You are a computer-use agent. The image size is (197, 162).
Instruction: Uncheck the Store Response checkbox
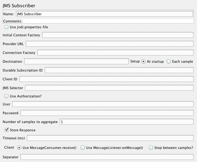(6, 130)
